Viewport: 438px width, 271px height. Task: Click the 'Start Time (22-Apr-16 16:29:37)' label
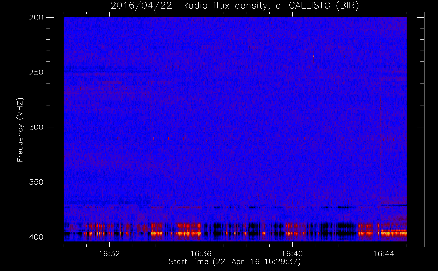(x=235, y=262)
